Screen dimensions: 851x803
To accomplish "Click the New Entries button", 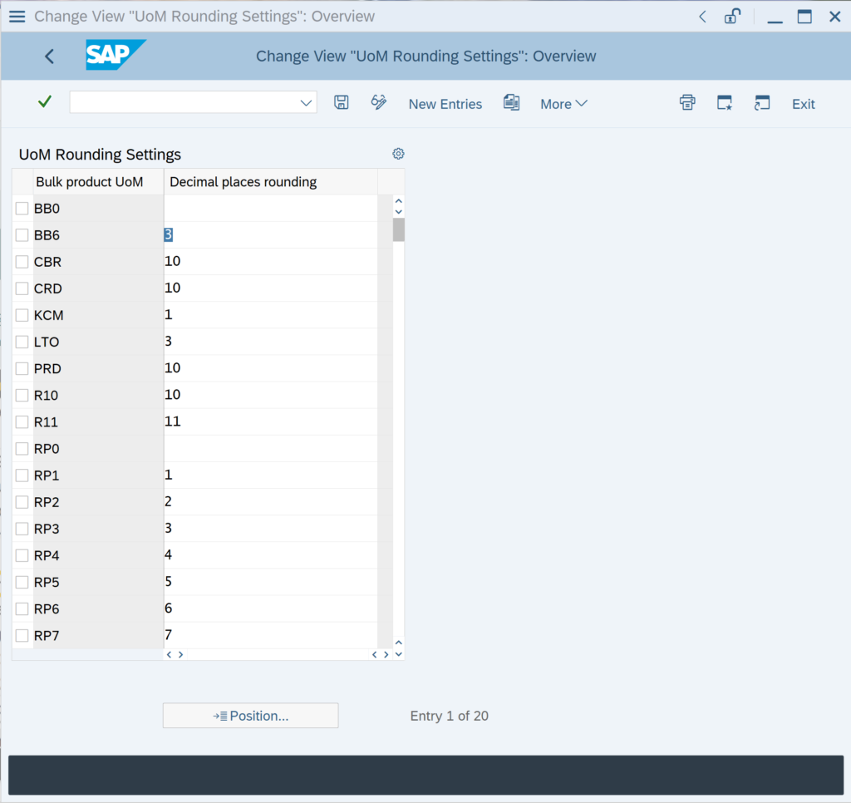I will tap(445, 104).
